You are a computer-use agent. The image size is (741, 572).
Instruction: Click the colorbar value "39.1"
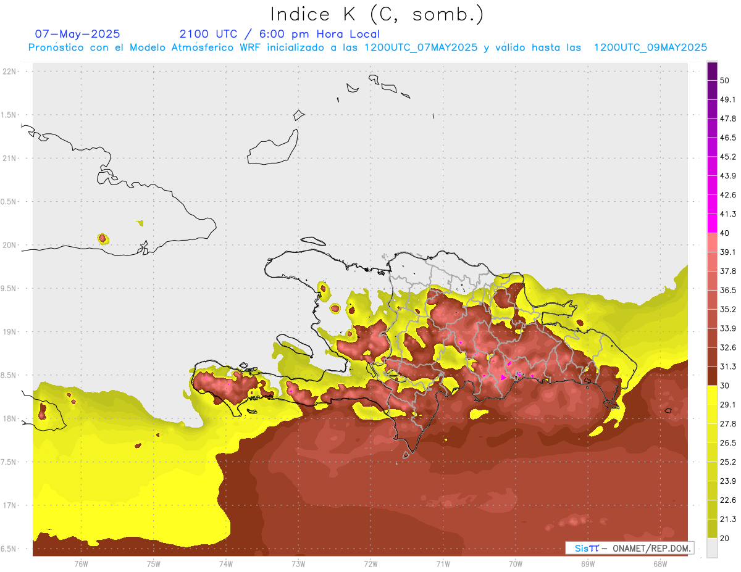[x=728, y=252]
